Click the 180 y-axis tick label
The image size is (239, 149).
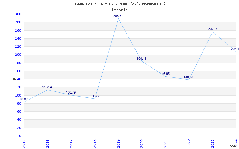tap(18, 63)
